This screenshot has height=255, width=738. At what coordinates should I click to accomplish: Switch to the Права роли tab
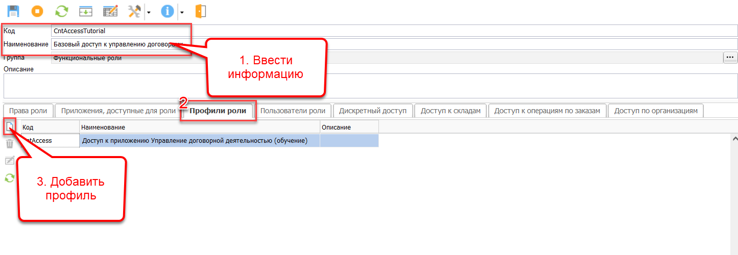[x=28, y=111]
